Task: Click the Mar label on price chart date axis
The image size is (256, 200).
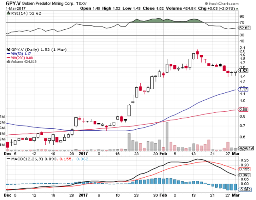Action: coord(236,154)
